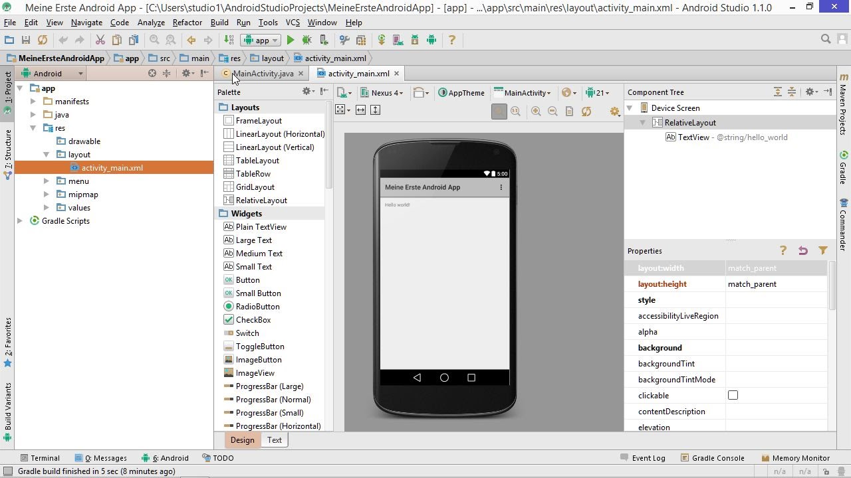Click the Help question mark toolbar icon
The height and width of the screenshot is (478, 851).
click(452, 40)
